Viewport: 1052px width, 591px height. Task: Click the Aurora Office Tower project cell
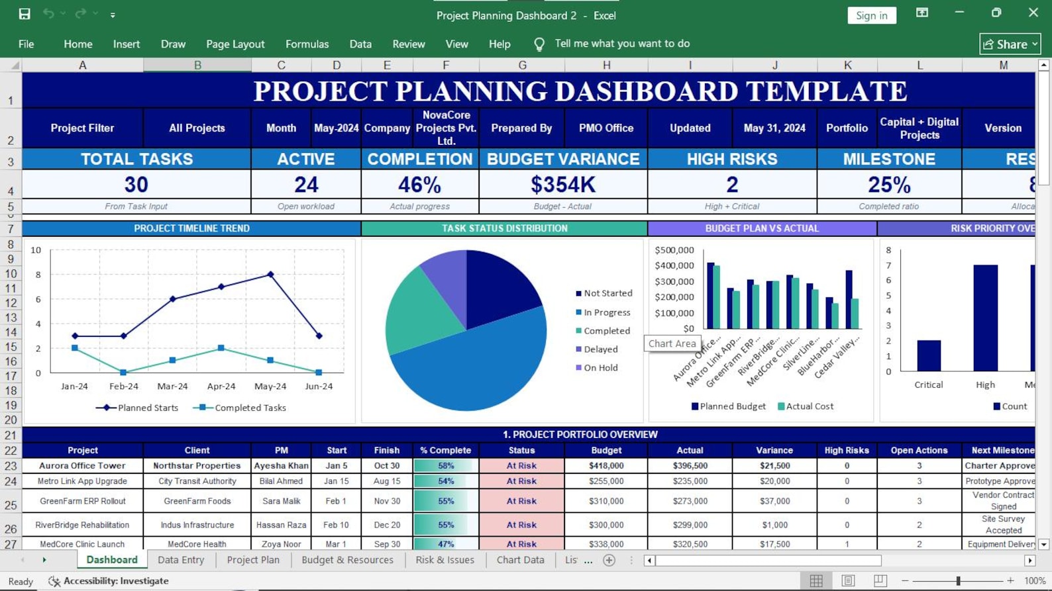coord(83,465)
